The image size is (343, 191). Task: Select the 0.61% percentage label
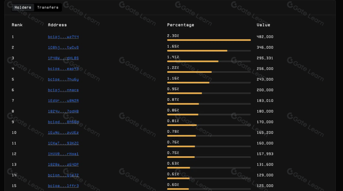(173, 174)
